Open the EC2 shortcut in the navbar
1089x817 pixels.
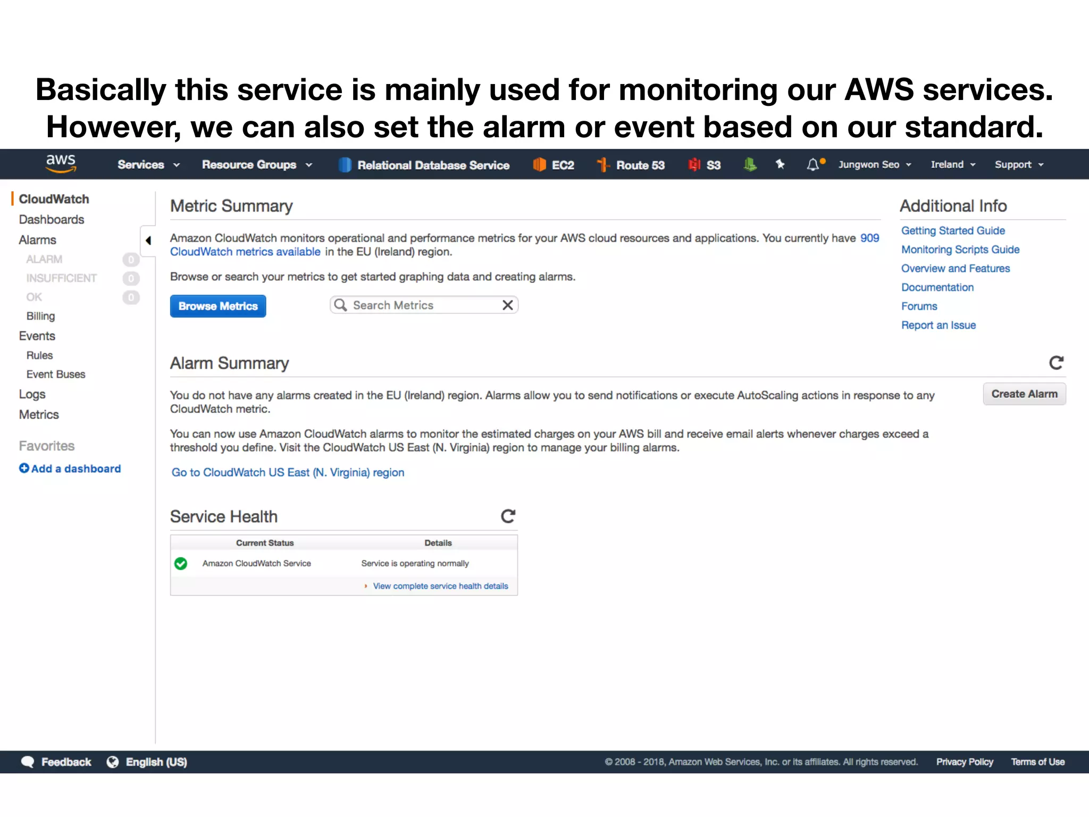pos(554,165)
